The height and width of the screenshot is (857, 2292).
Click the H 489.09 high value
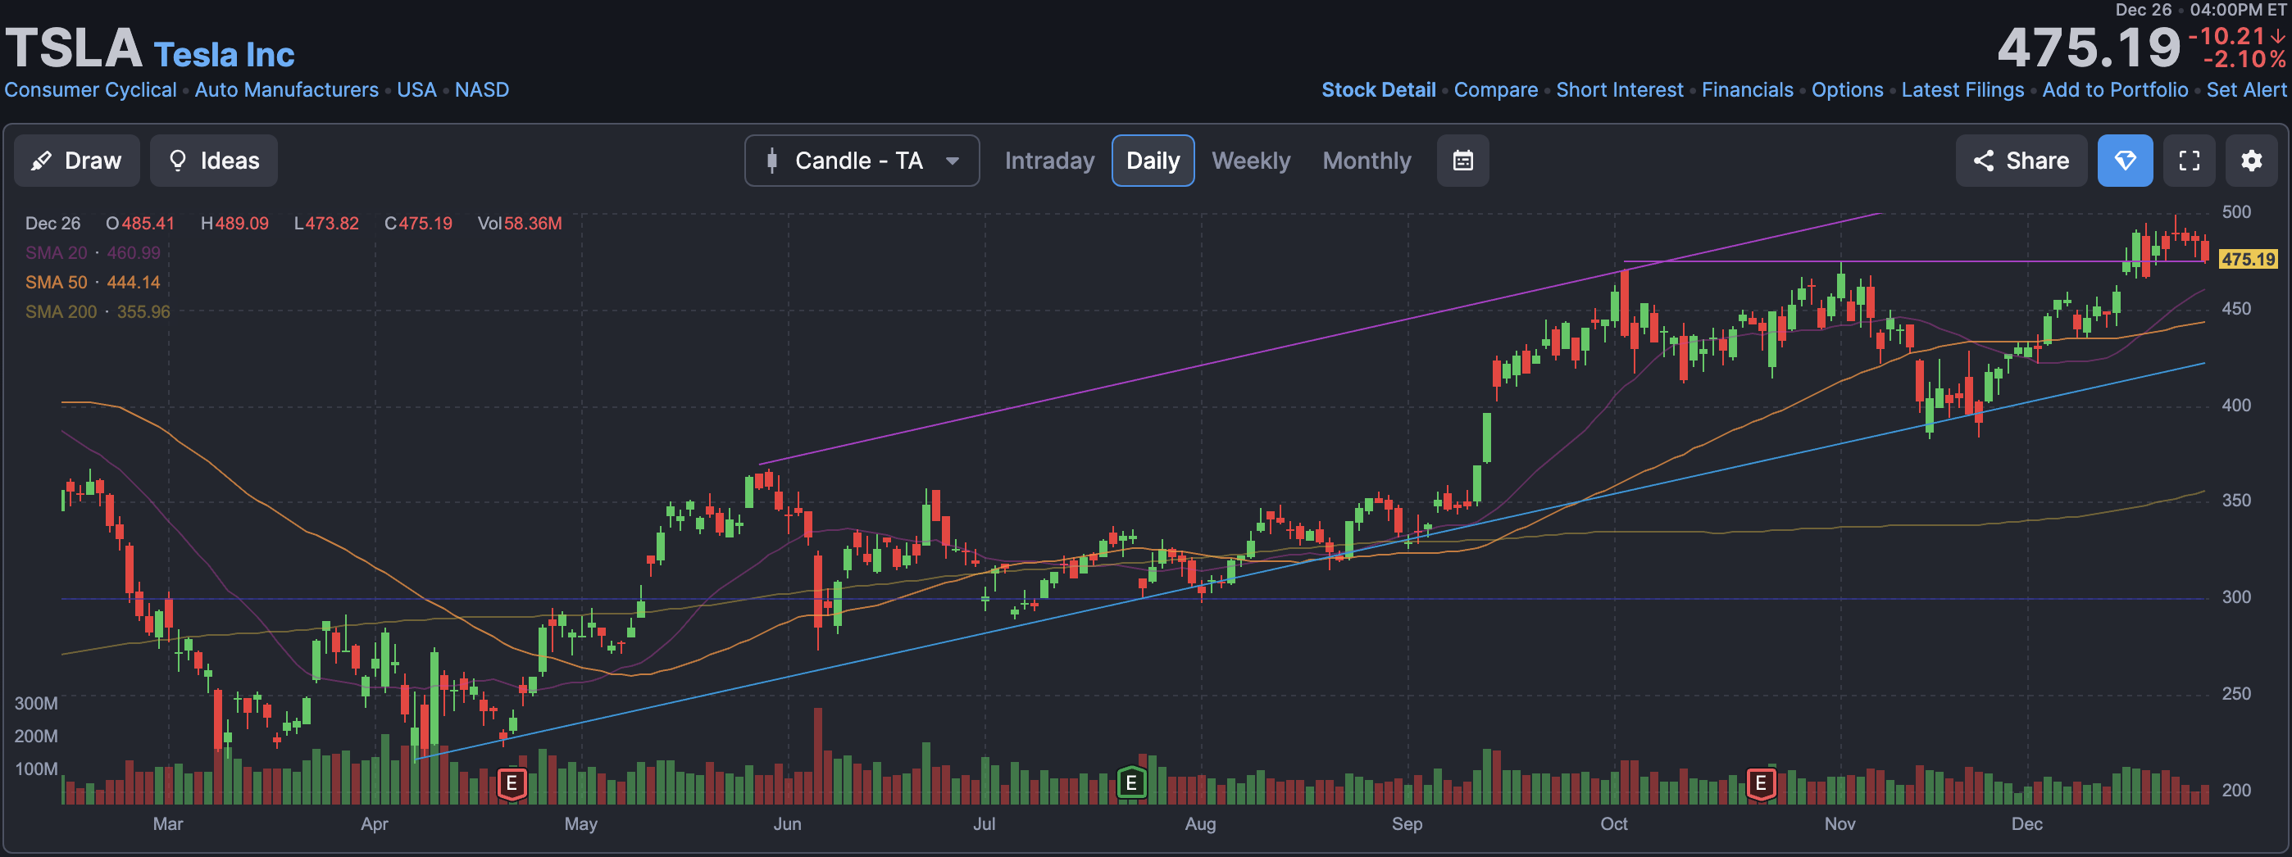pos(235,223)
